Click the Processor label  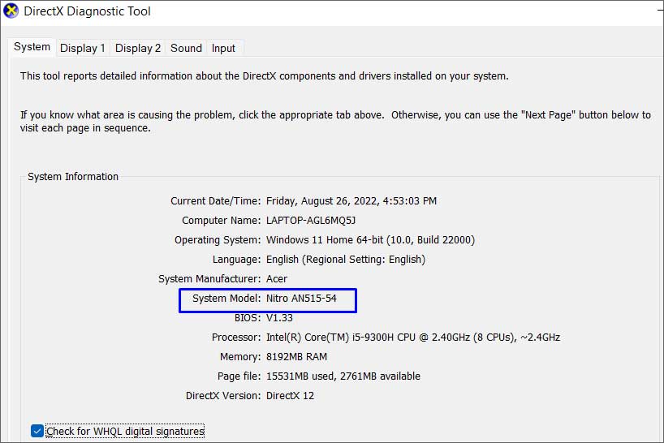(236, 338)
